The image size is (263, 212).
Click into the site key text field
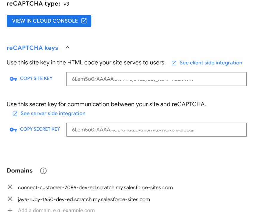click(156, 79)
